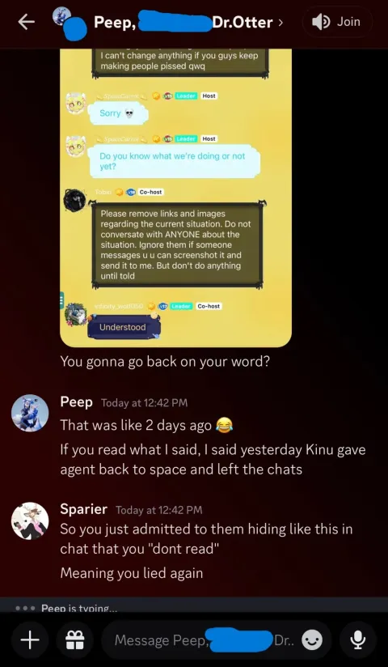Viewport: 388px width, 667px height.
Task: Select the 'Meaning you lied again' message
Action: click(x=131, y=573)
